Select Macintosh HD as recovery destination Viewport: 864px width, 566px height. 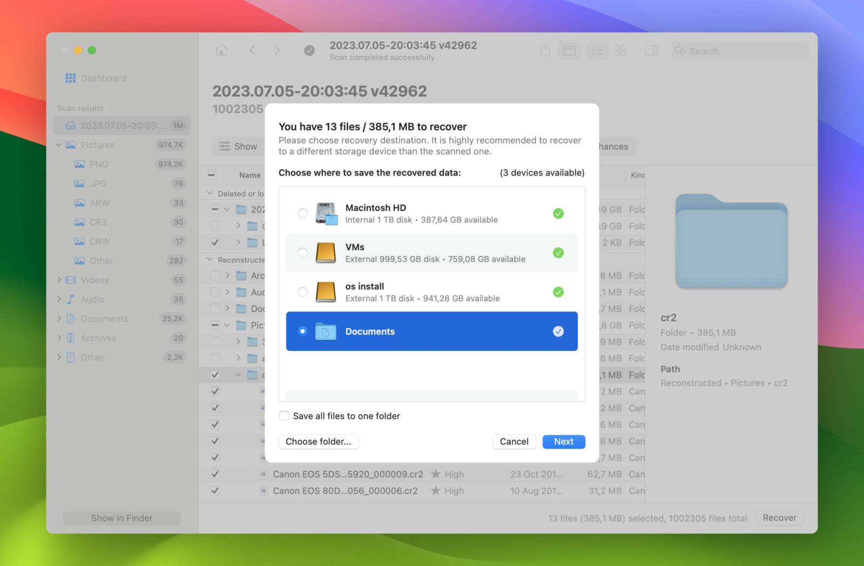tap(303, 213)
